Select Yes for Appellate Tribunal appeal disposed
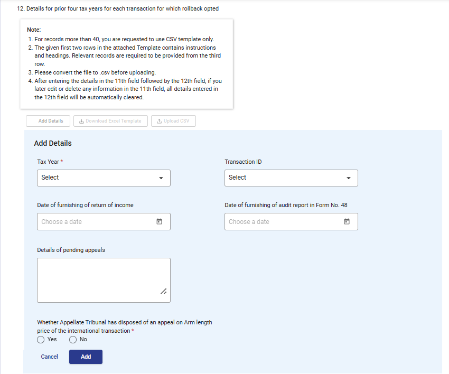Screen dimensions: 449x374 41,339
